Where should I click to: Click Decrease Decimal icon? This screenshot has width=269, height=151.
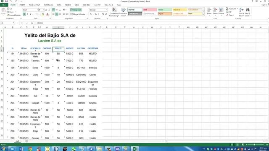pyautogui.click(x=106, y=14)
